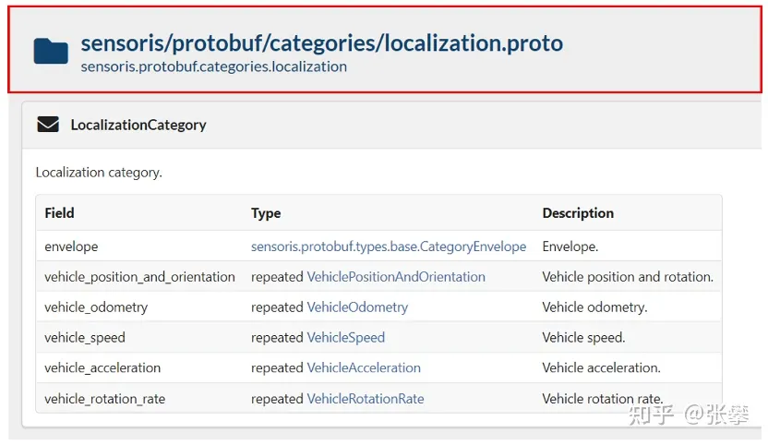Open the sensoris.protobuf.types.base.CategoryEnvelope type link

(x=389, y=247)
